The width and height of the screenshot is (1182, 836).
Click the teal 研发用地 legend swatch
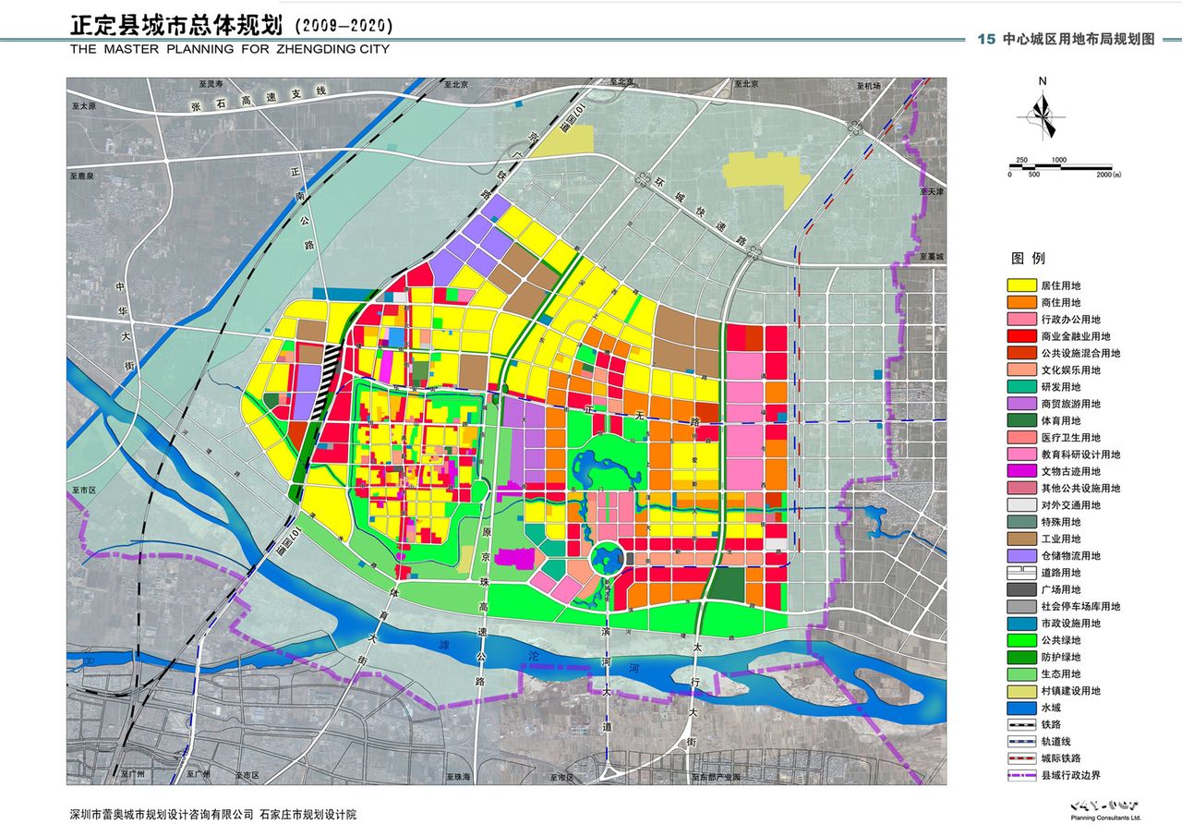[1020, 387]
